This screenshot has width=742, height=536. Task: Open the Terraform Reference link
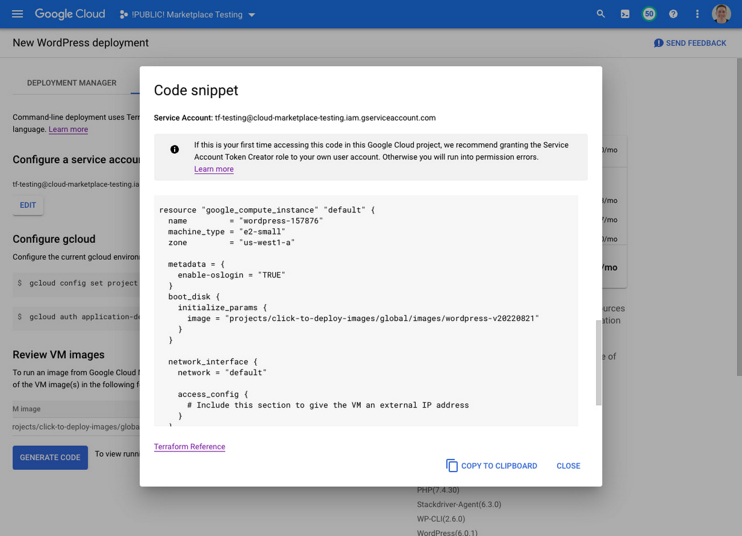click(x=189, y=446)
